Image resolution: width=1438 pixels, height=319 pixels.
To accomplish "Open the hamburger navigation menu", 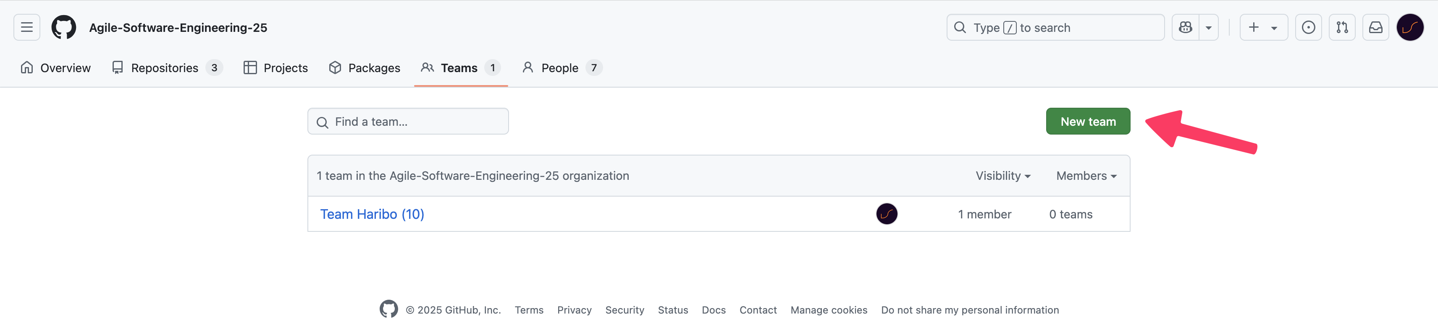I will 27,27.
